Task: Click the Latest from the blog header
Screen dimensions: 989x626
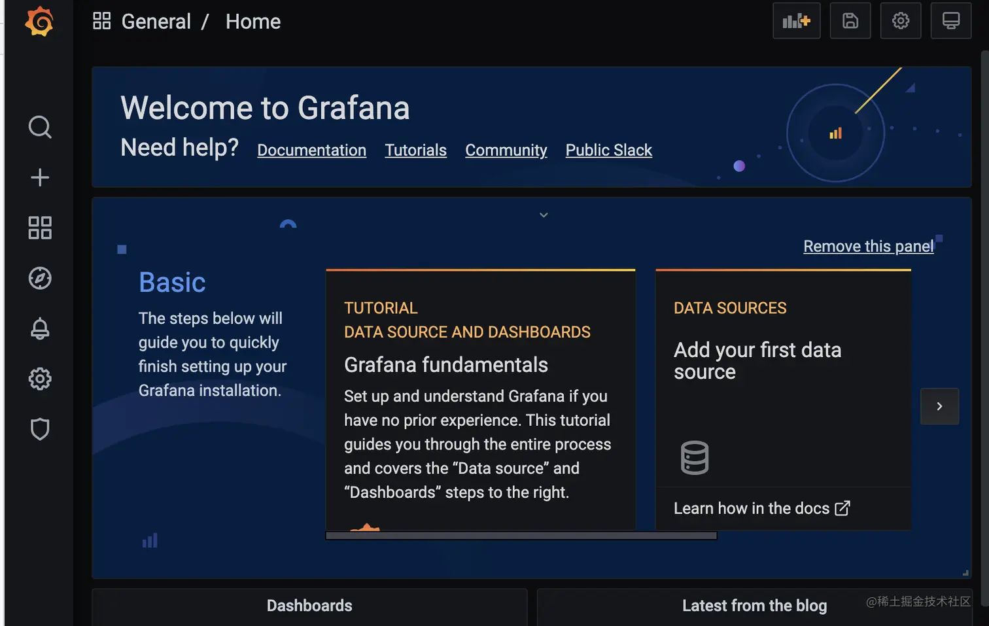Action: tap(754, 606)
